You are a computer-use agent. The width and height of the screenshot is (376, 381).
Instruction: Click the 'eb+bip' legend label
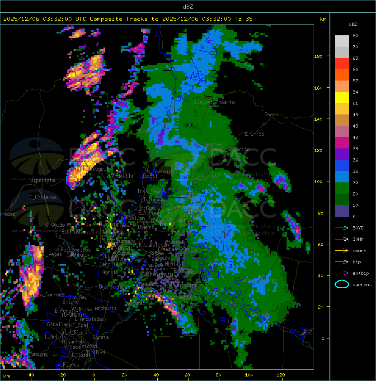point(361,273)
